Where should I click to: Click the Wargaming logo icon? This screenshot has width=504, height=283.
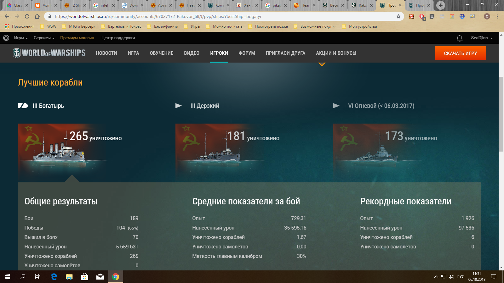(6, 38)
